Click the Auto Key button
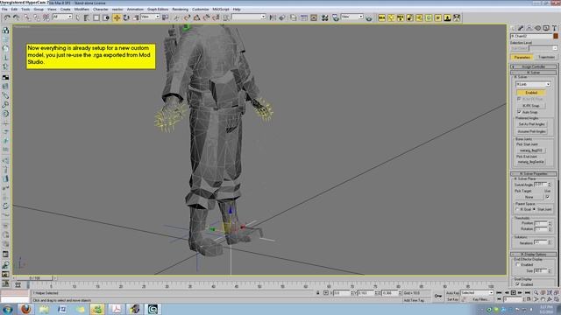The height and width of the screenshot is (315, 561). [x=452, y=293]
